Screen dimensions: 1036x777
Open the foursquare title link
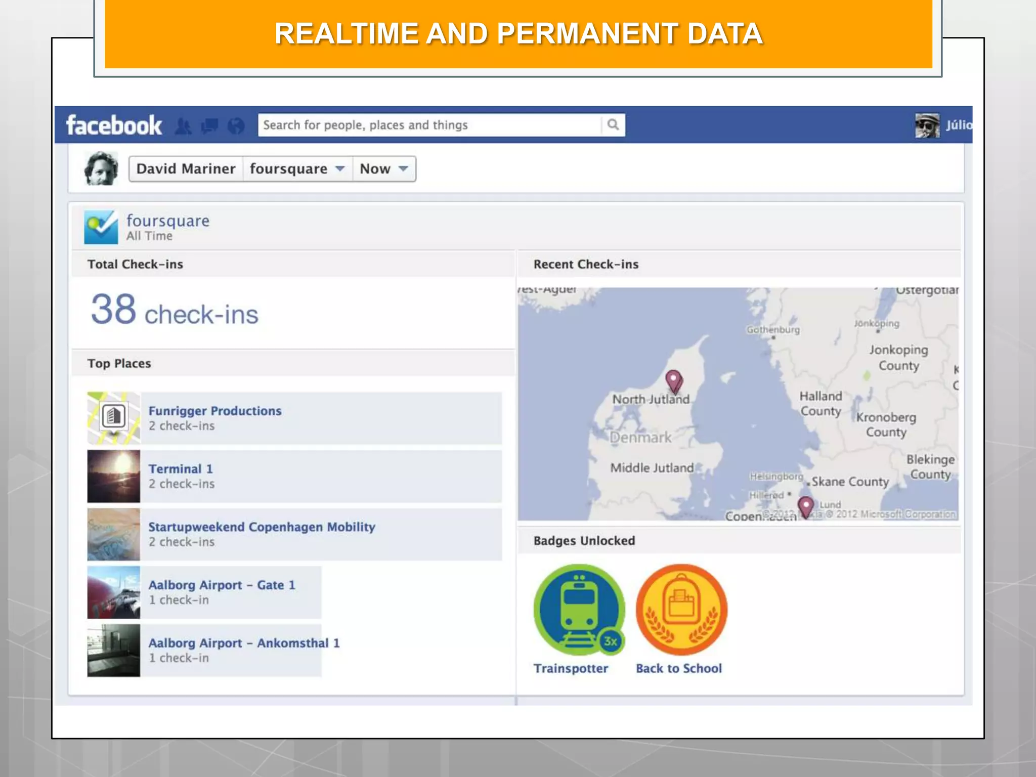point(168,221)
